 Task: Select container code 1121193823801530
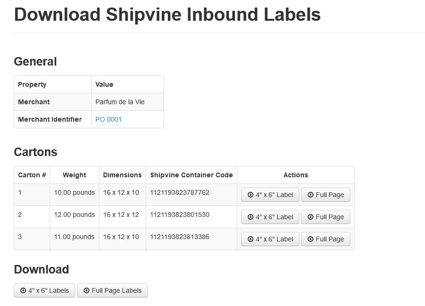coord(180,215)
